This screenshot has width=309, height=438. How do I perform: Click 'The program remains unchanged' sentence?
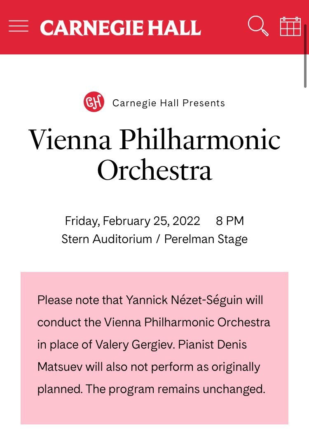175,389
